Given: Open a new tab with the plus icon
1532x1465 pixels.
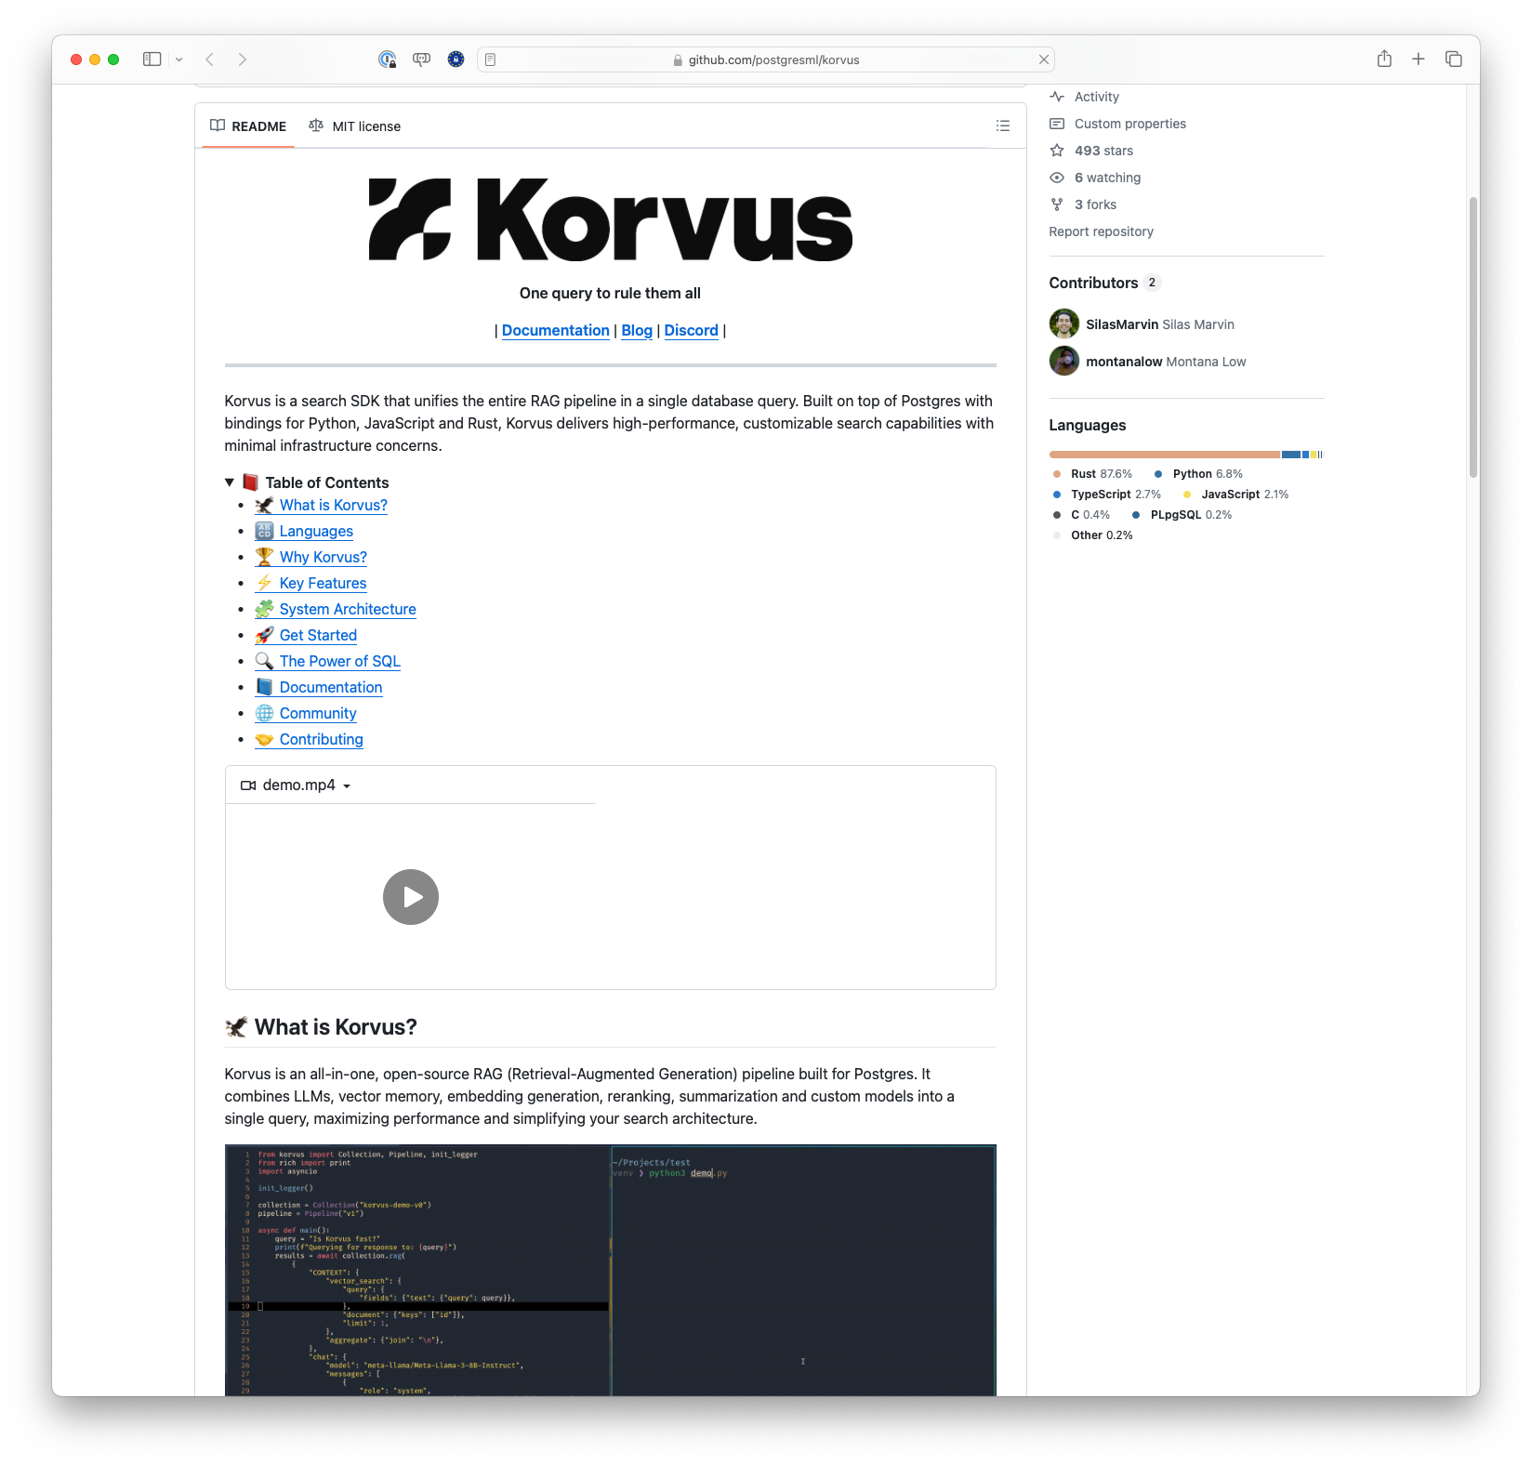Looking at the screenshot, I should click(x=1418, y=59).
